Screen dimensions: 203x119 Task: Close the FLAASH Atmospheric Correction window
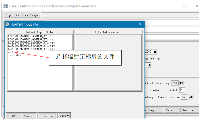click(x=197, y=6)
